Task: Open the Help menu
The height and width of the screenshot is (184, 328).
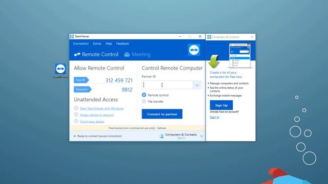Action: pyautogui.click(x=109, y=43)
